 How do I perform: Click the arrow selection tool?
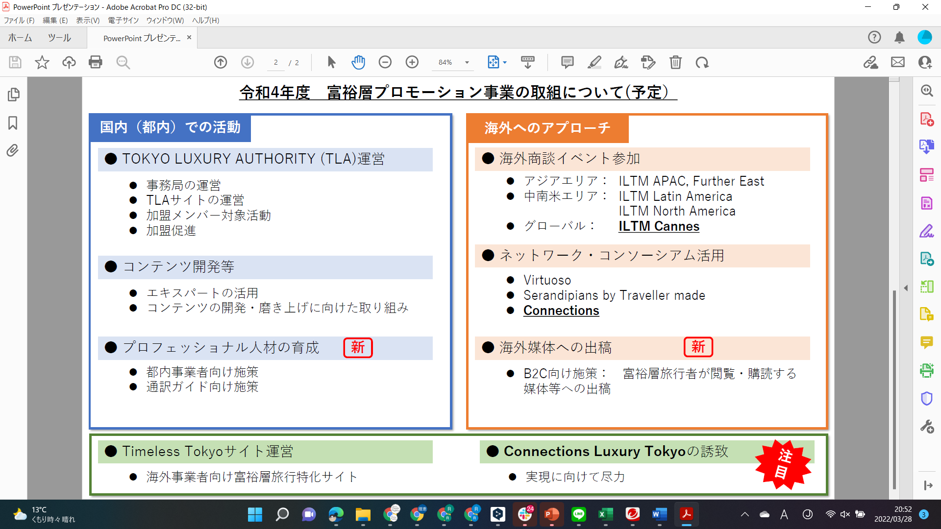coord(331,62)
